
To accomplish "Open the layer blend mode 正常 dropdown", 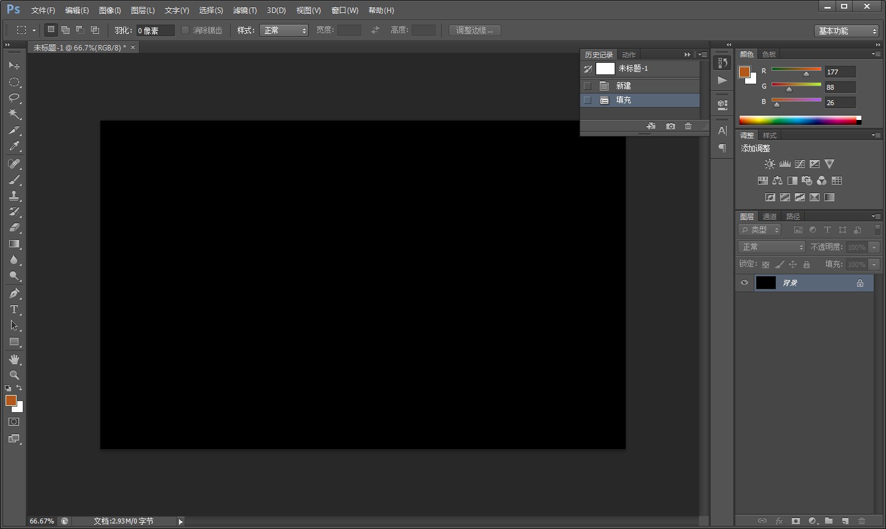I will tap(772, 247).
